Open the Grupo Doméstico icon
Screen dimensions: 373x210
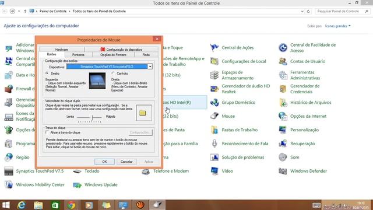click(x=214, y=103)
